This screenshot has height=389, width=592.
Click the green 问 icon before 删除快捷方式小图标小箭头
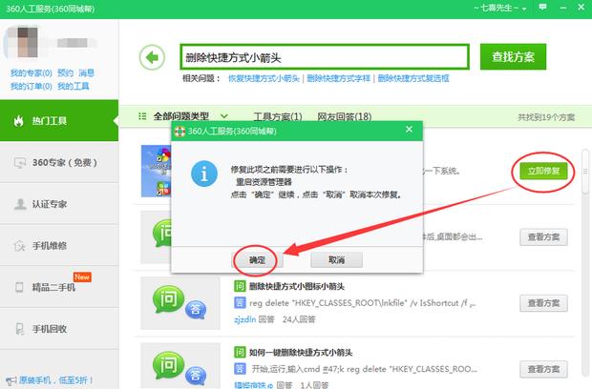(240, 286)
